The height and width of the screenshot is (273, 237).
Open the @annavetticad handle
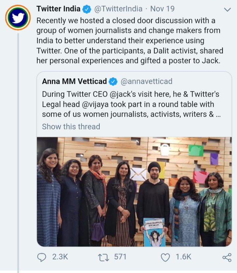[146, 81]
